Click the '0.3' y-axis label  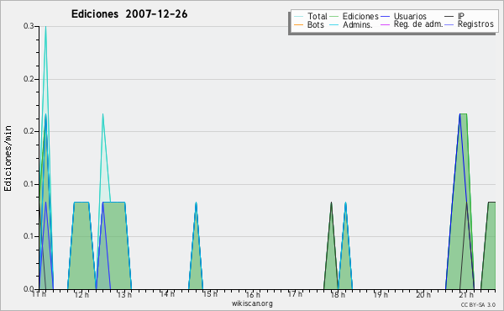29,26
